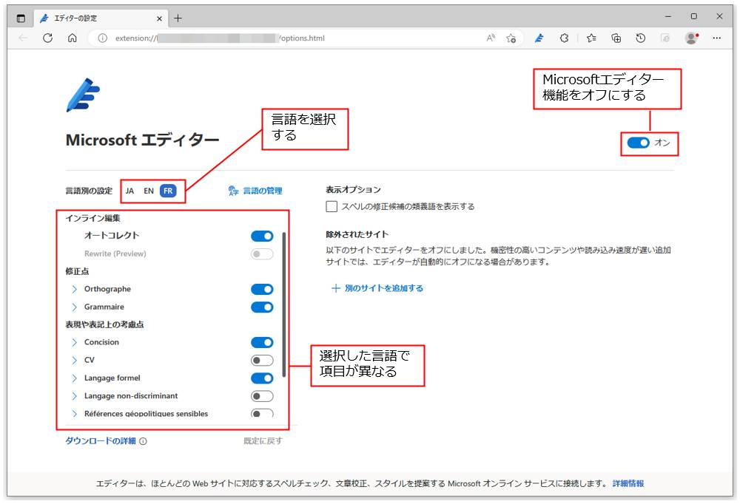Screen dimensions: 740x504
Task: Close the エディターの設定 tab
Action: click(159, 18)
